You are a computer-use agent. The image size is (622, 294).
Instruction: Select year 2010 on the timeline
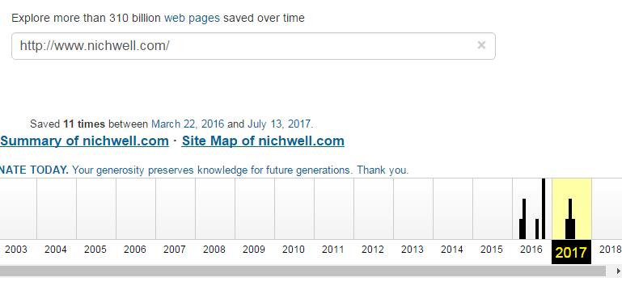click(293, 250)
